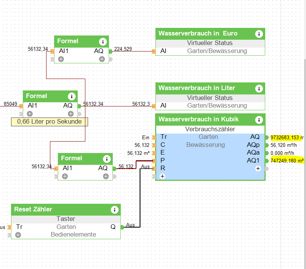Open info icon of Wasserverbrauch in Kubik block
Viewport: 306px width, 269px height.
coord(259,120)
